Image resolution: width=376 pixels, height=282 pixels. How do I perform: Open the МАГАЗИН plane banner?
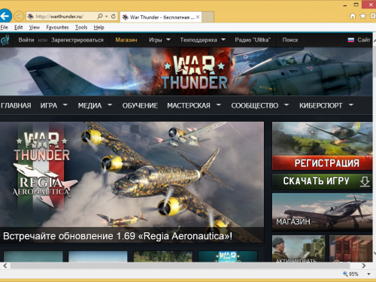(323, 212)
